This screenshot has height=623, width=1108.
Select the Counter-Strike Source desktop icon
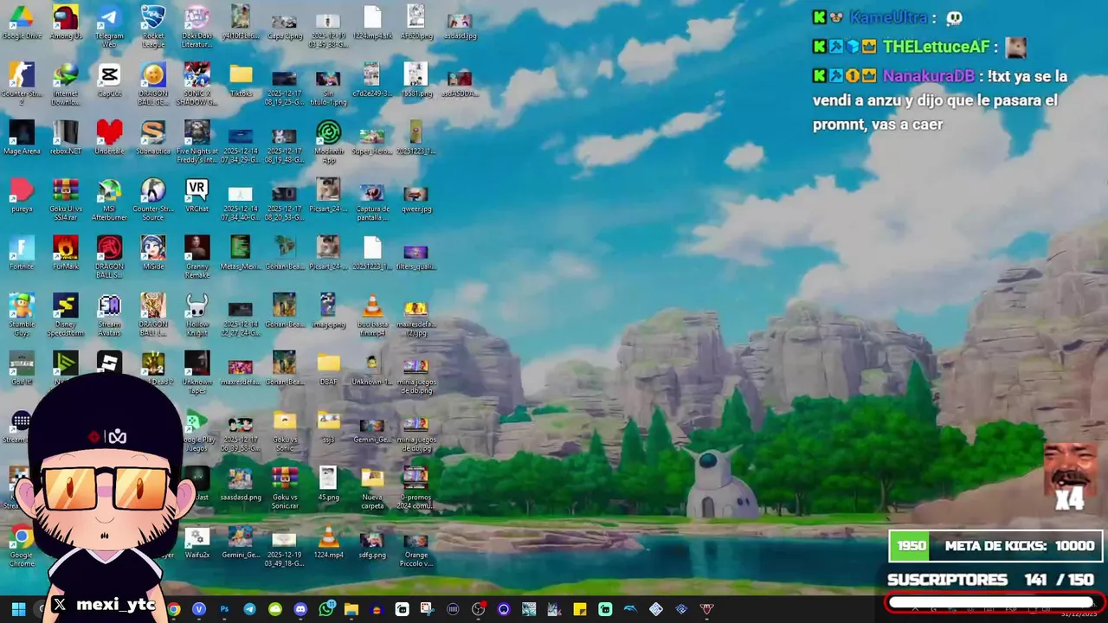click(x=153, y=200)
